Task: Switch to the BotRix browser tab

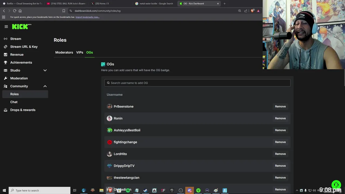Action: tap(22, 4)
